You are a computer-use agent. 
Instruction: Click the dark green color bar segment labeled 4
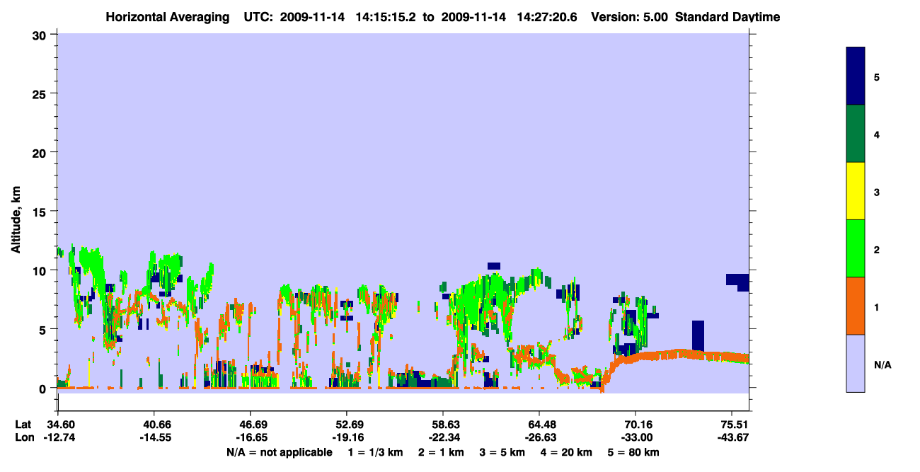(x=856, y=134)
